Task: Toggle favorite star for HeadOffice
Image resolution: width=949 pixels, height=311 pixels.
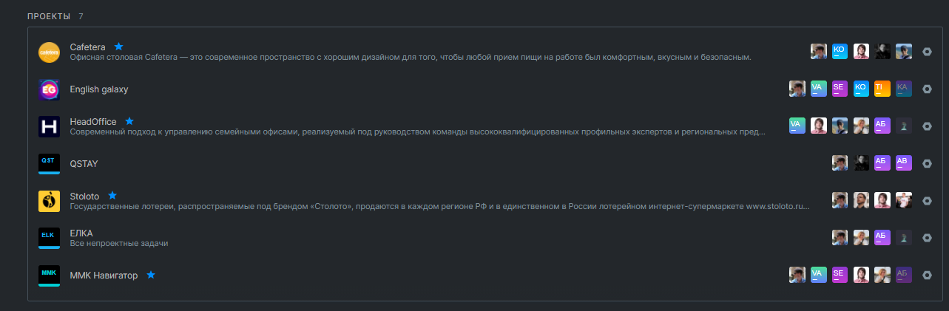Action: coord(129,121)
